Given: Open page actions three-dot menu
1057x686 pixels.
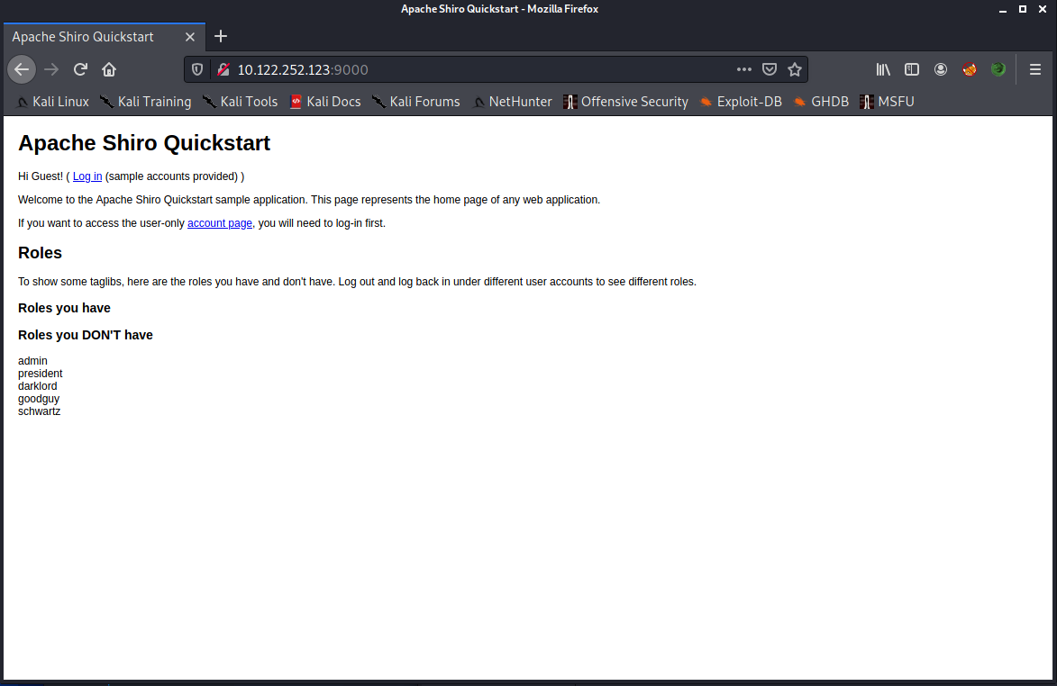Looking at the screenshot, I should pos(744,69).
